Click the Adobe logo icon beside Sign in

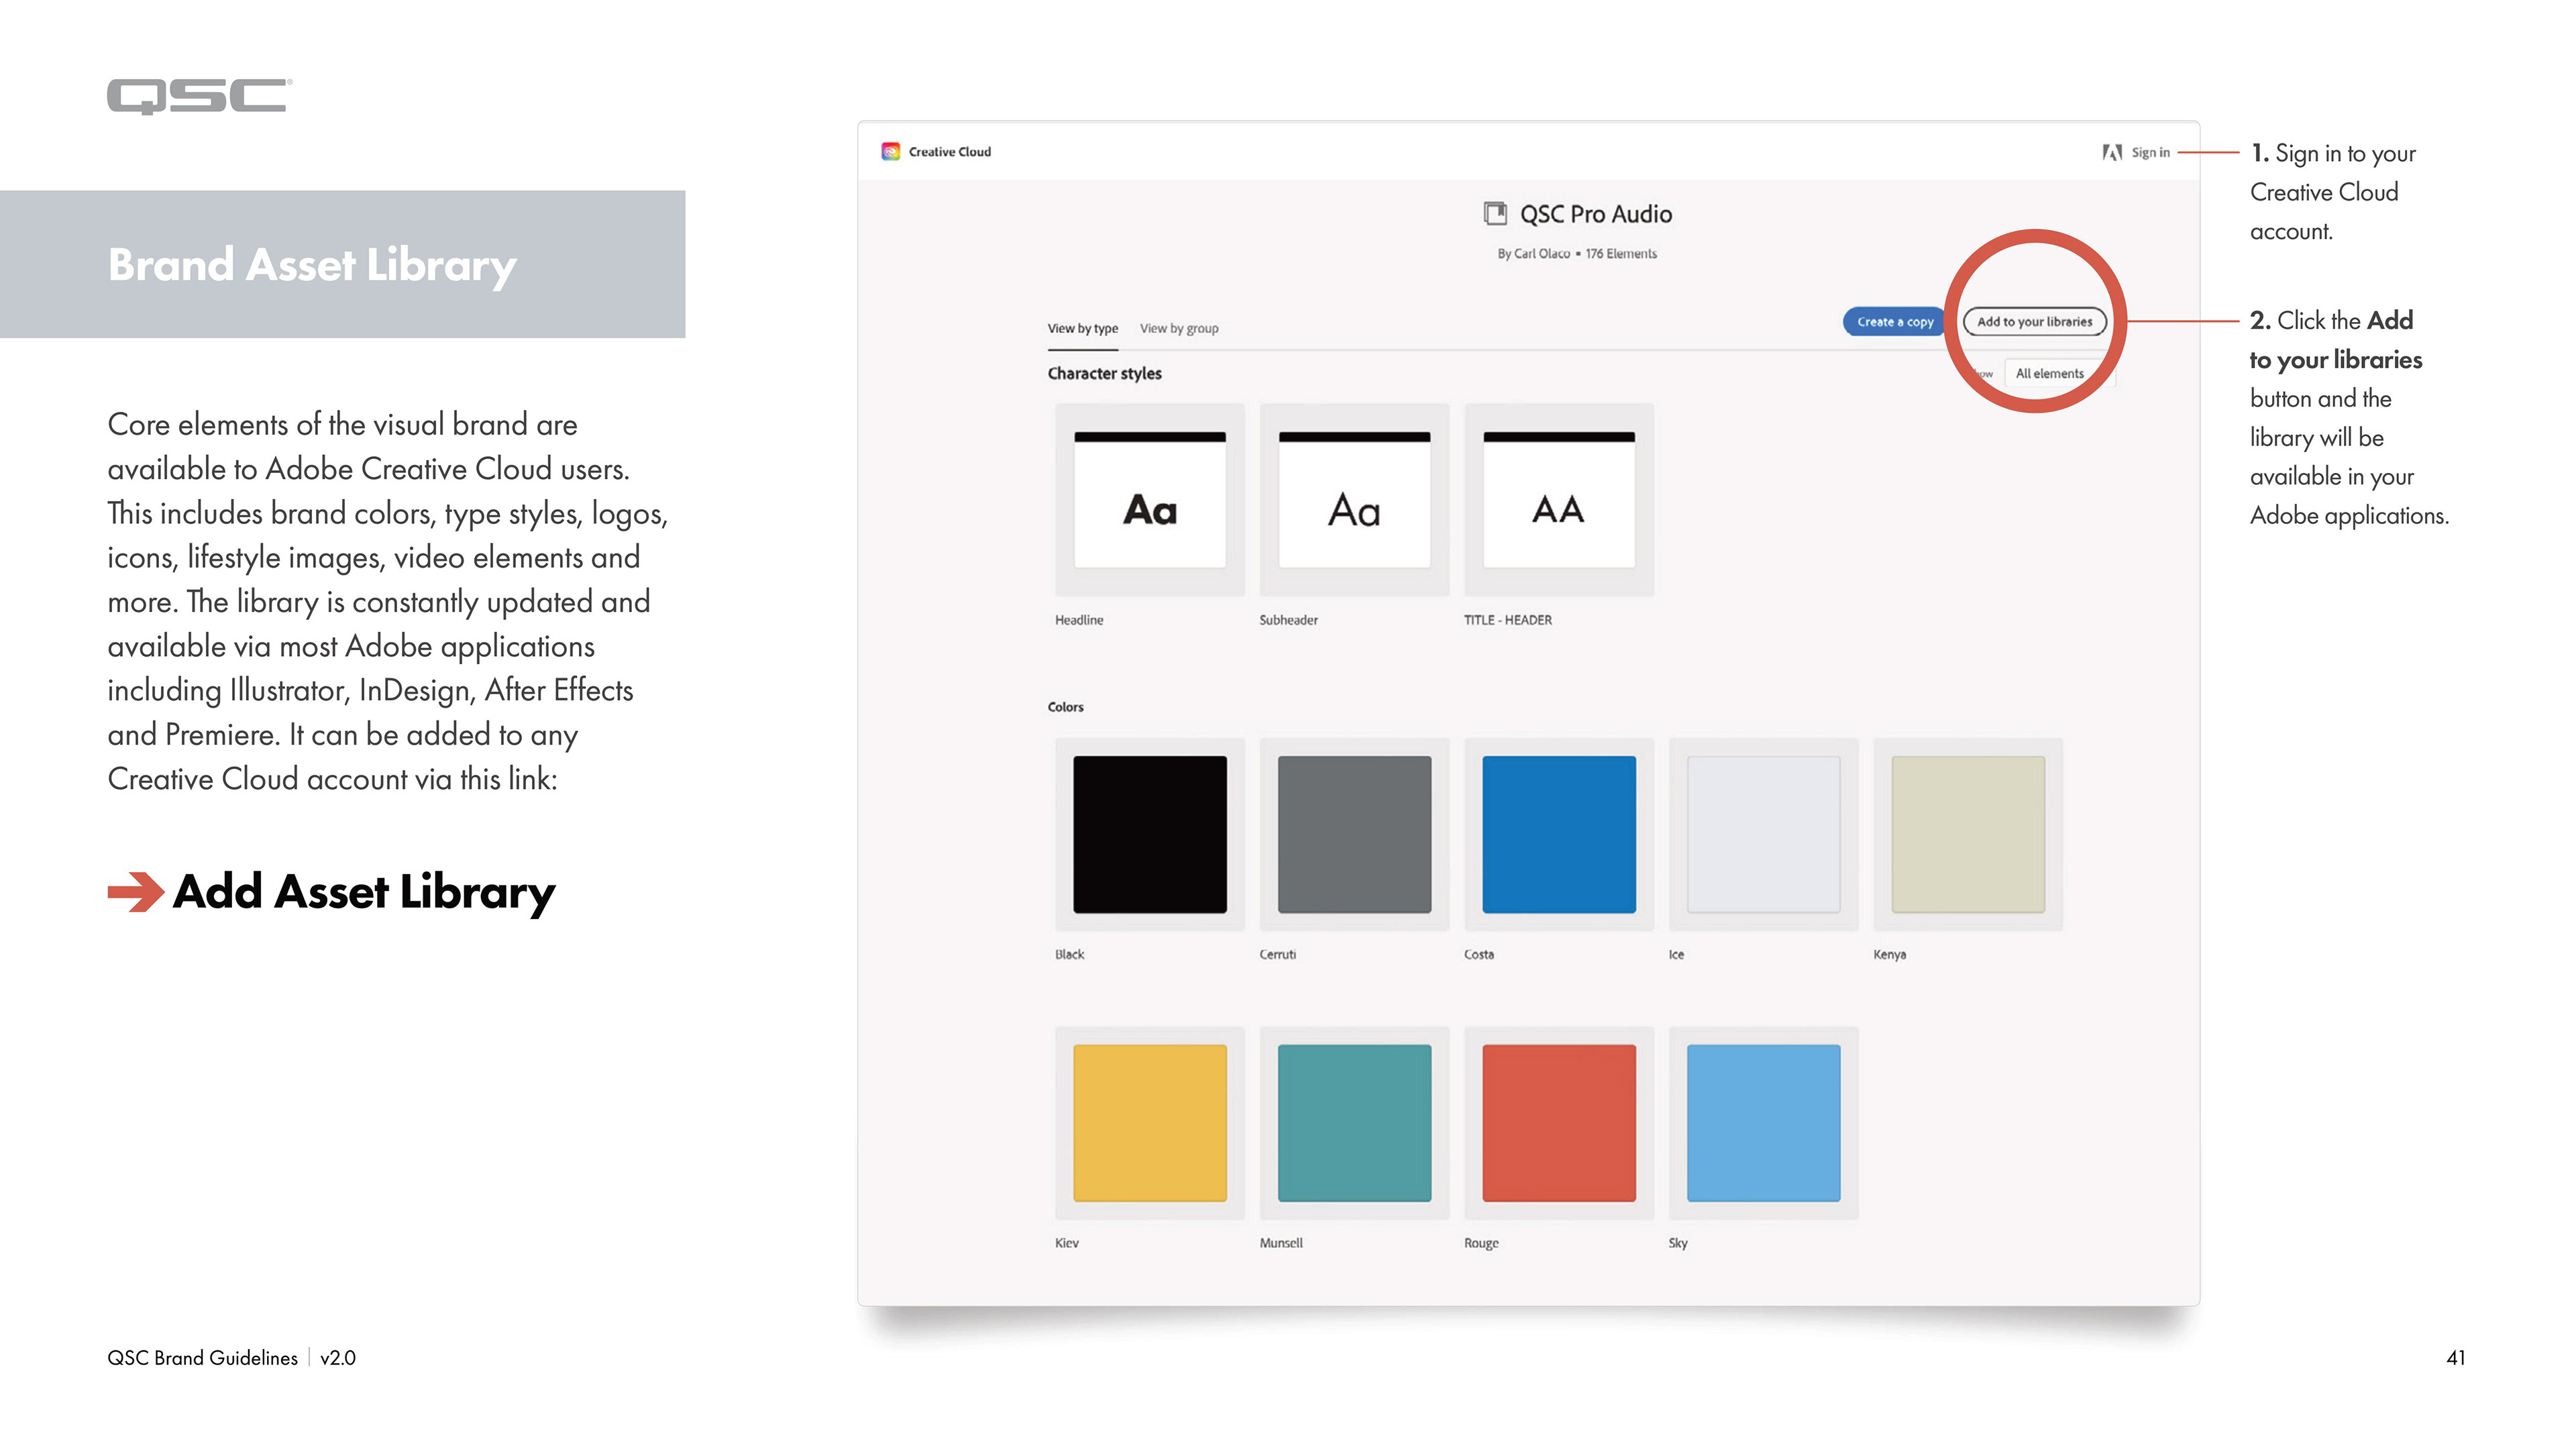coord(2111,153)
